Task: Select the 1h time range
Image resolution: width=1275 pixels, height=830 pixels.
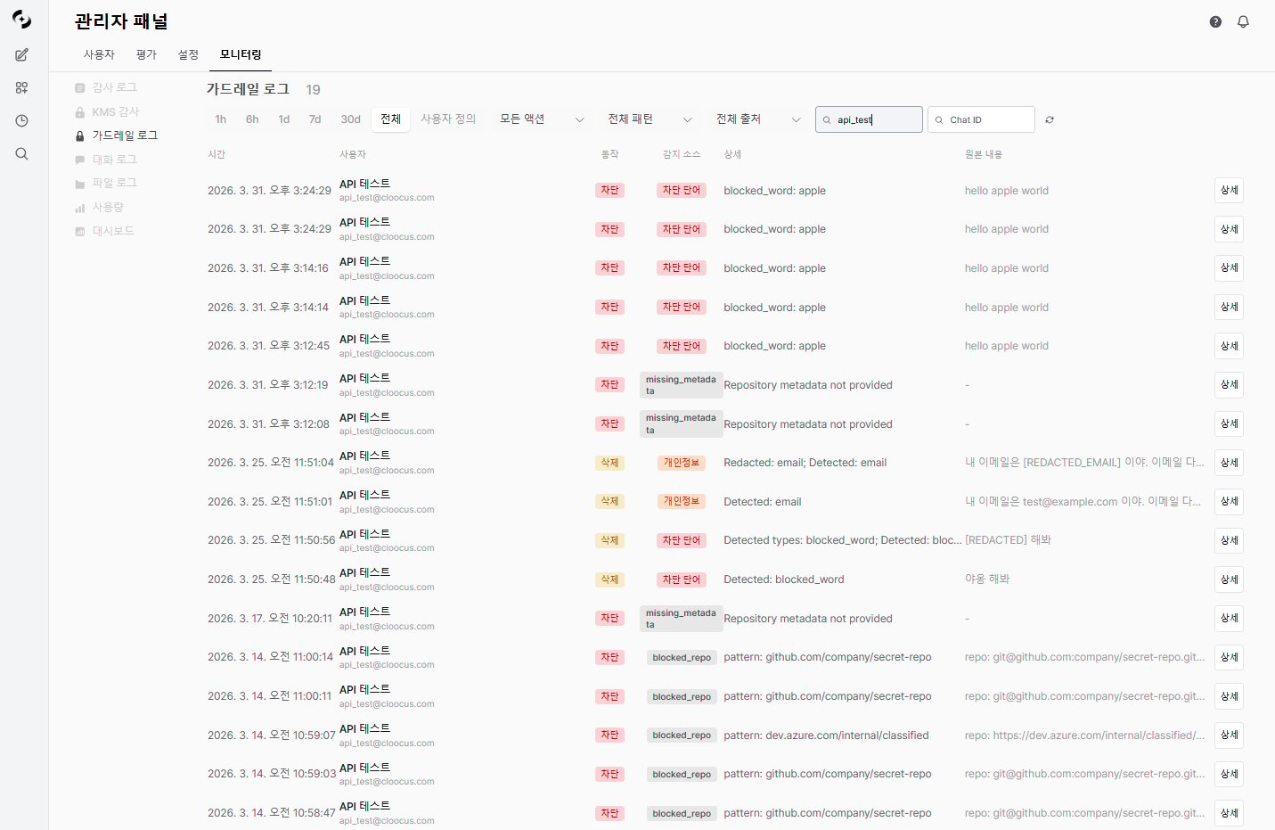Action: (220, 119)
